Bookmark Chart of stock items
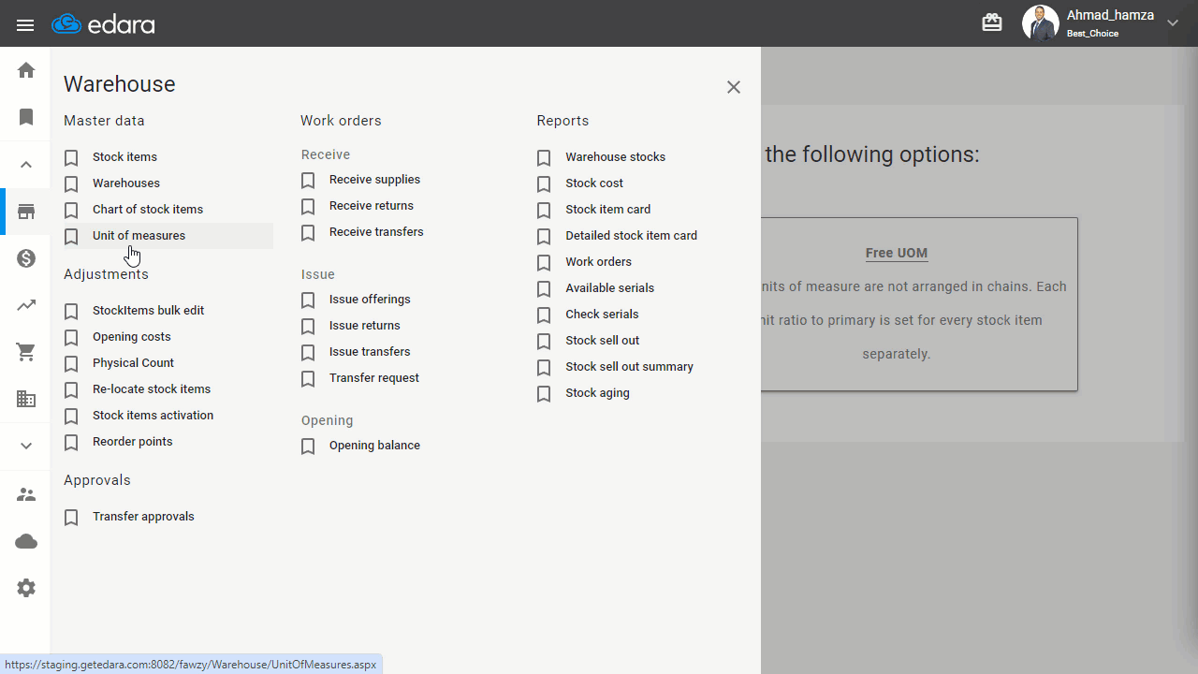The image size is (1198, 674). coord(71,211)
